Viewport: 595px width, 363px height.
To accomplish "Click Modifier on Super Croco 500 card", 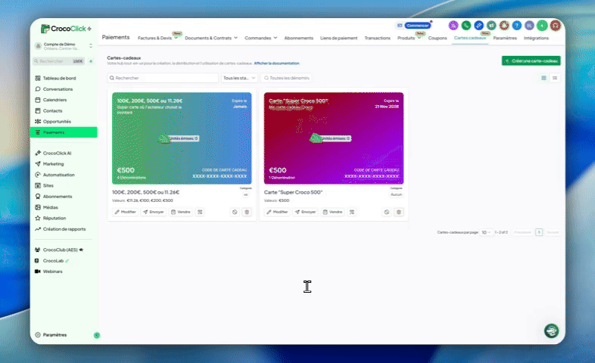I will pyautogui.click(x=277, y=212).
